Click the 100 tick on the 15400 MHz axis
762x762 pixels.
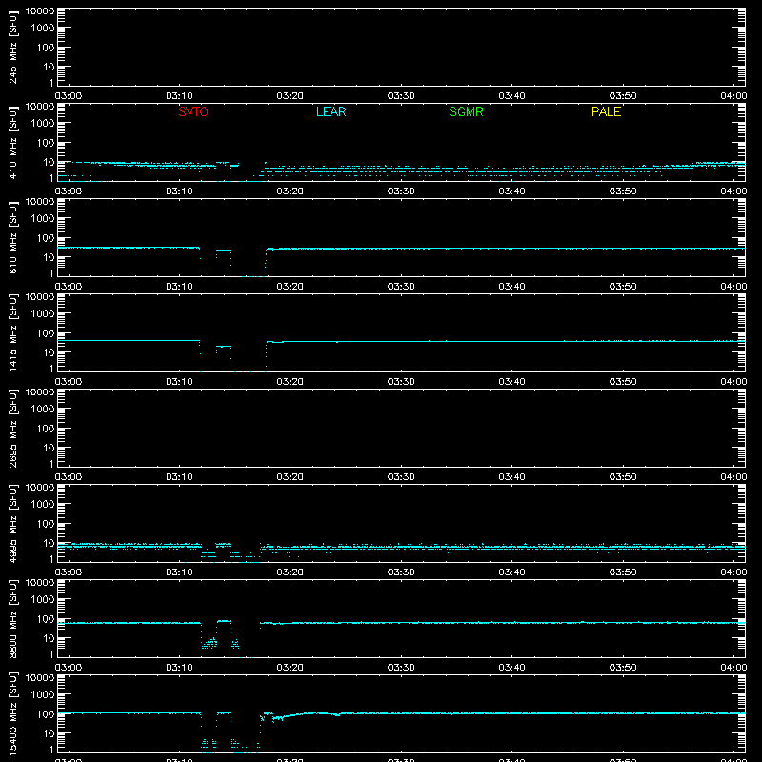pos(46,714)
